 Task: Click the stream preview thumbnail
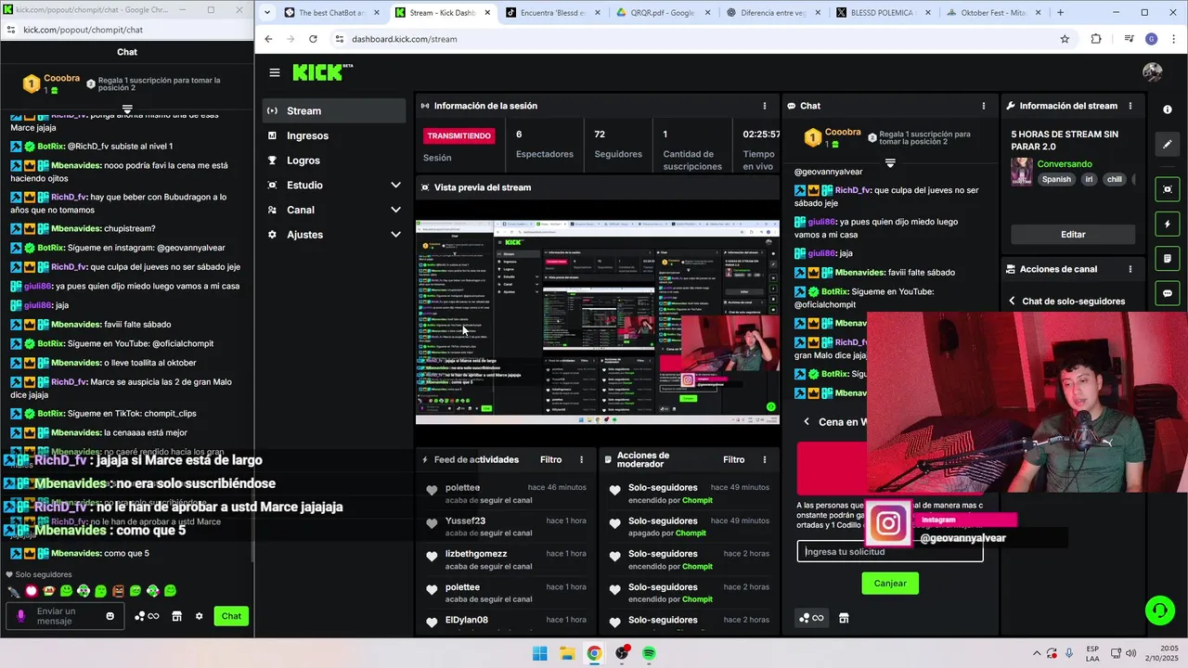[597, 322]
